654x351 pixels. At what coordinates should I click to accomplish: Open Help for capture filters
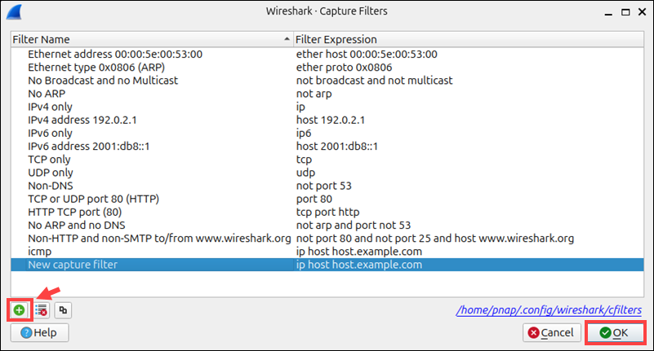click(40, 333)
